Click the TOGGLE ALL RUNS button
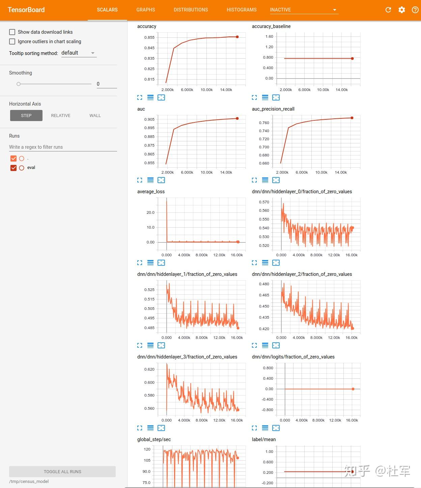 click(x=62, y=471)
